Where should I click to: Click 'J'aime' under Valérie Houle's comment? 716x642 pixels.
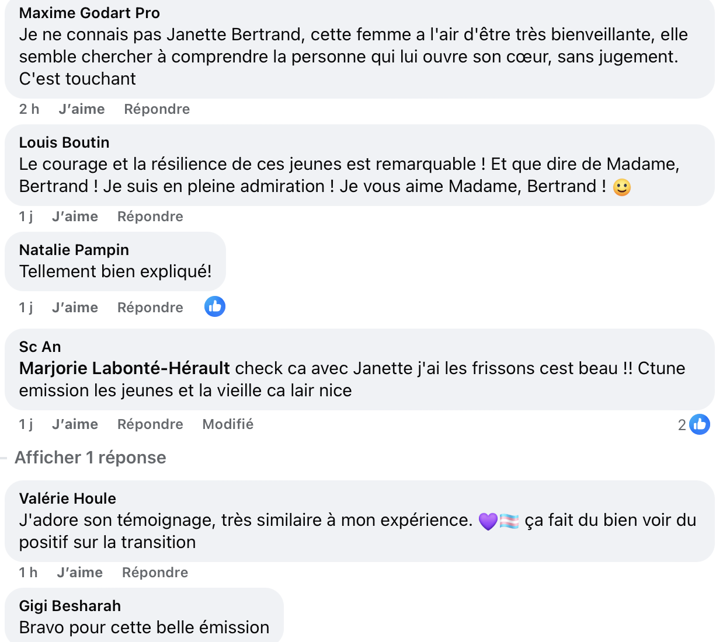tap(79, 573)
